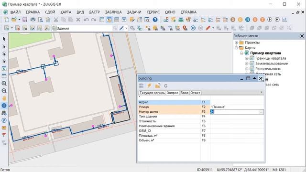Click the red ruler measure icon

tap(208, 28)
